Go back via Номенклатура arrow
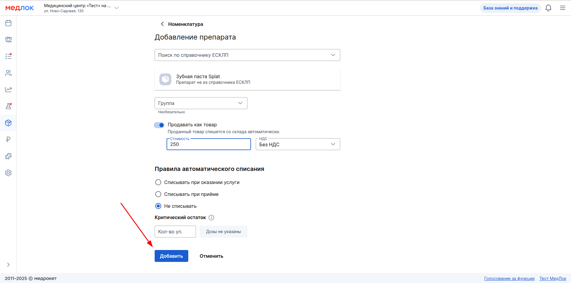Screen dimensions: 571x283 pos(162,24)
